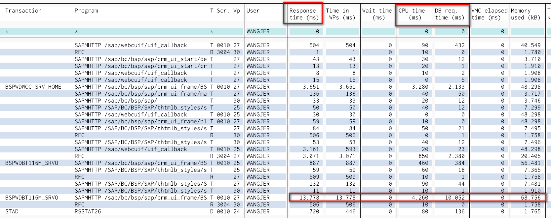The height and width of the screenshot is (218, 551).
Task: Click the DB request time value 44
Action: 461,184
